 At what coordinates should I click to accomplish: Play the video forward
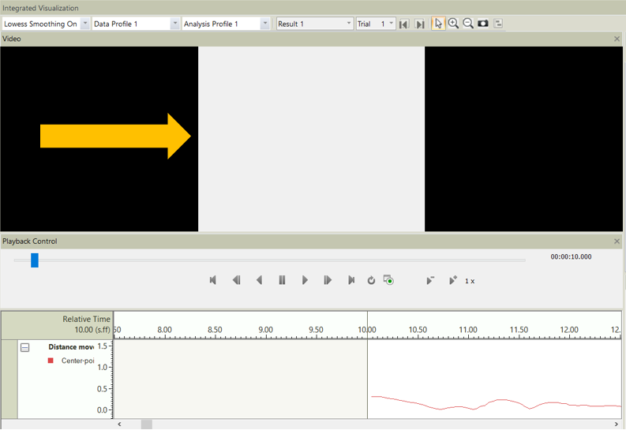point(305,280)
